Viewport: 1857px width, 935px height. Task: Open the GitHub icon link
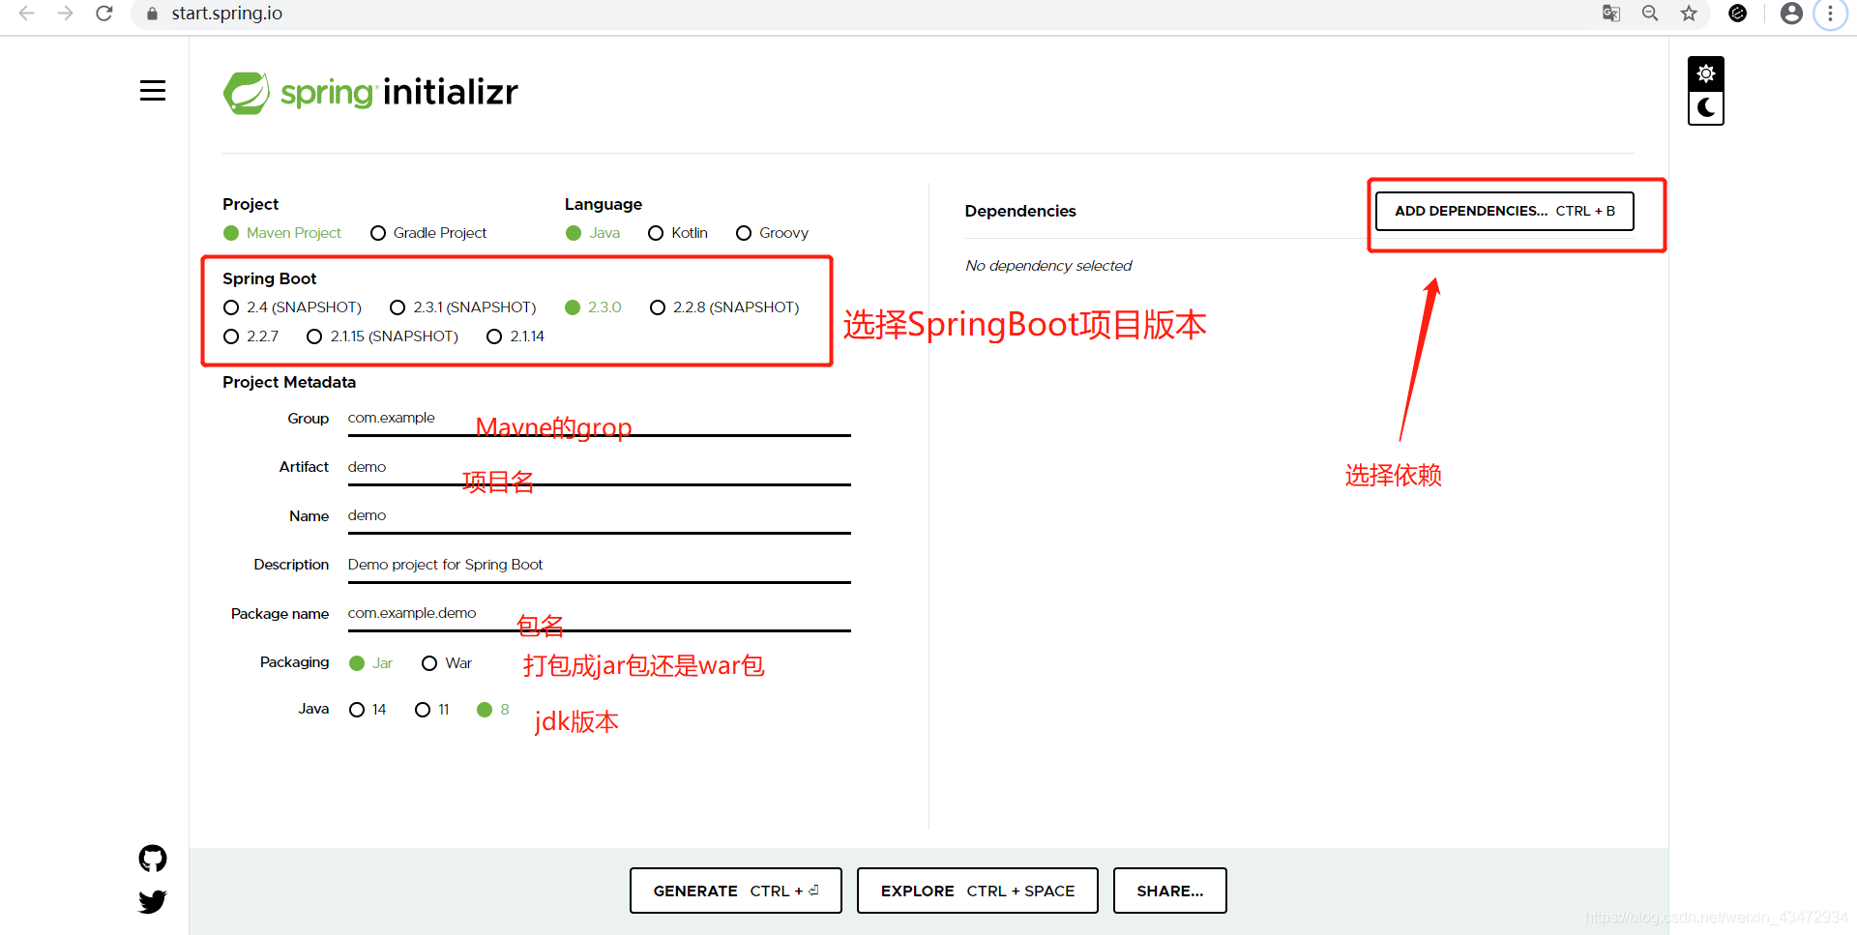(153, 859)
